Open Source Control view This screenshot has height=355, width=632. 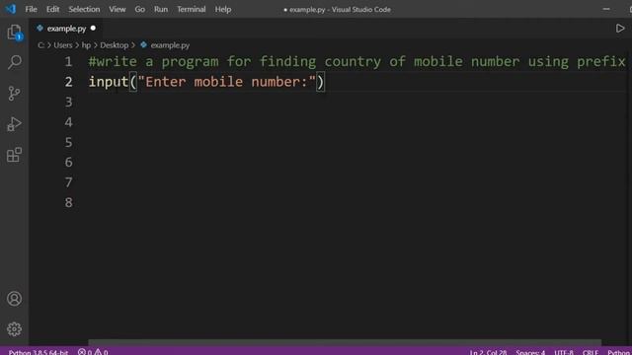coord(15,94)
